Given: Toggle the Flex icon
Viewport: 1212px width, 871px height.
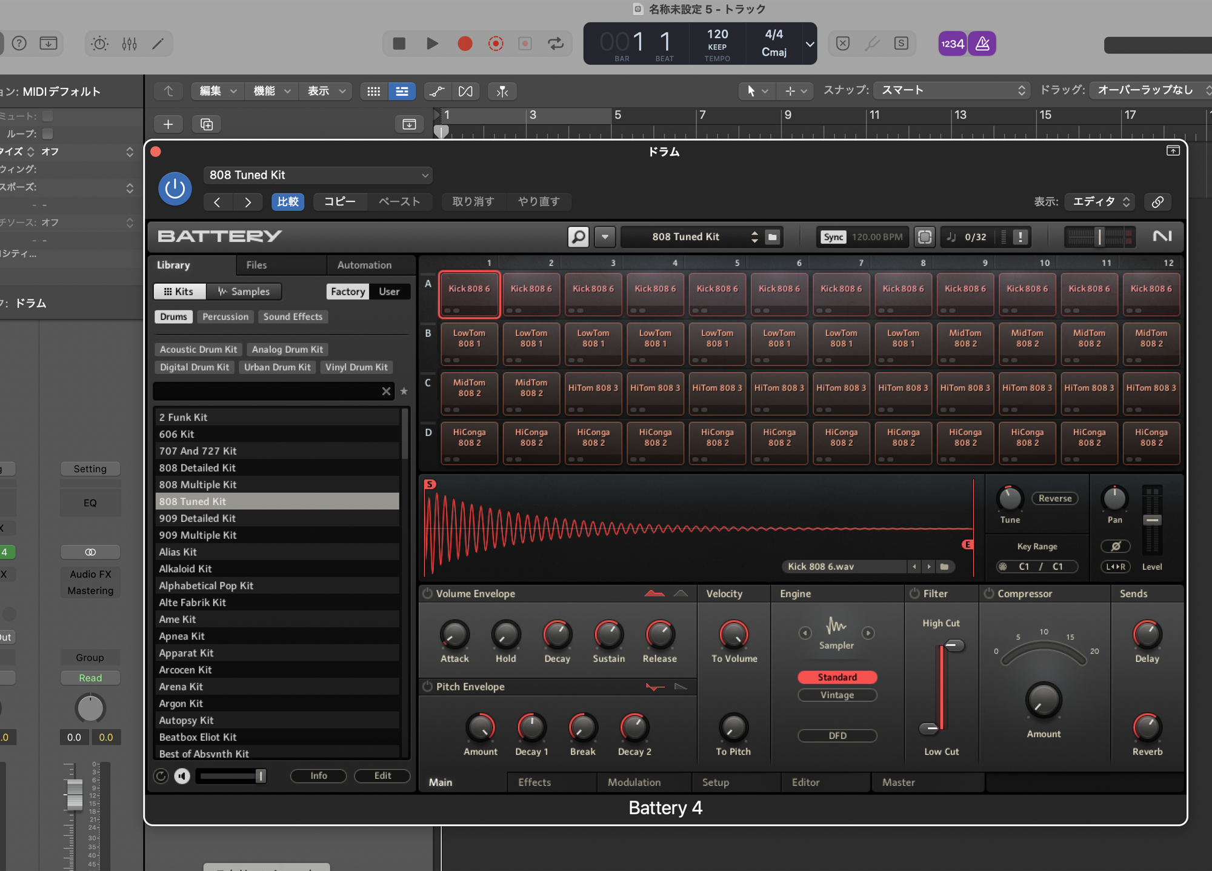Looking at the screenshot, I should [465, 91].
